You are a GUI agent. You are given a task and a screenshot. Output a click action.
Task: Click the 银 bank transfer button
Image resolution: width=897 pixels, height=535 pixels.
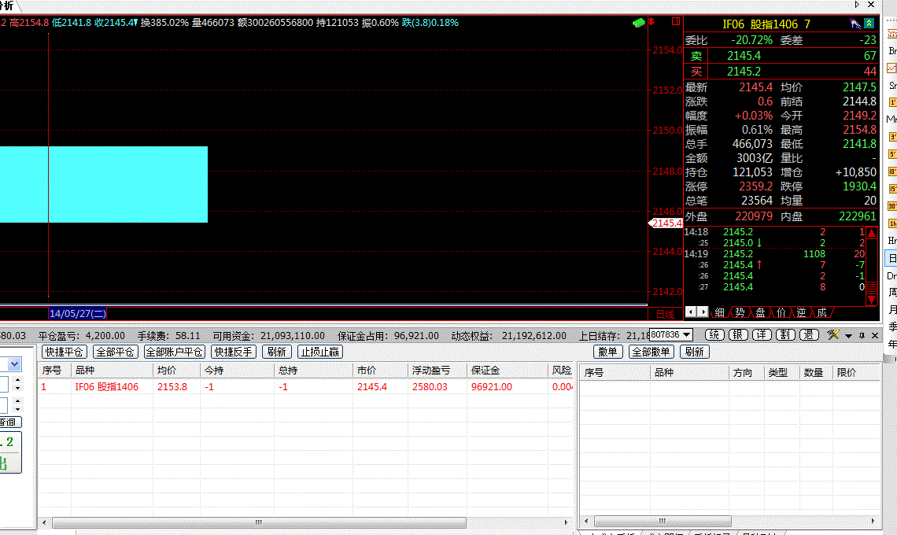[x=738, y=335]
